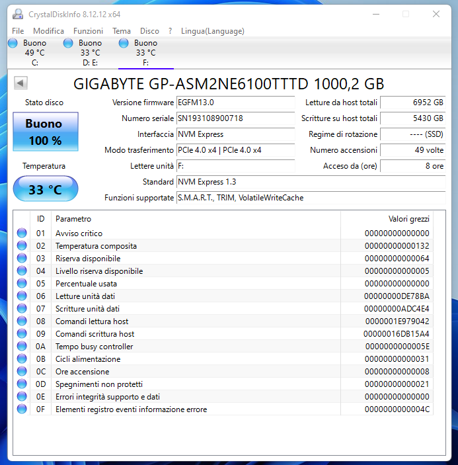Click status orb for Letture unità dati
The height and width of the screenshot is (465, 458).
(x=22, y=296)
